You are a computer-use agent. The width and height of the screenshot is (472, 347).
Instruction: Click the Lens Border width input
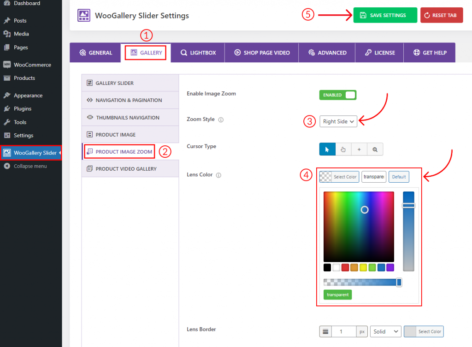coord(344,332)
